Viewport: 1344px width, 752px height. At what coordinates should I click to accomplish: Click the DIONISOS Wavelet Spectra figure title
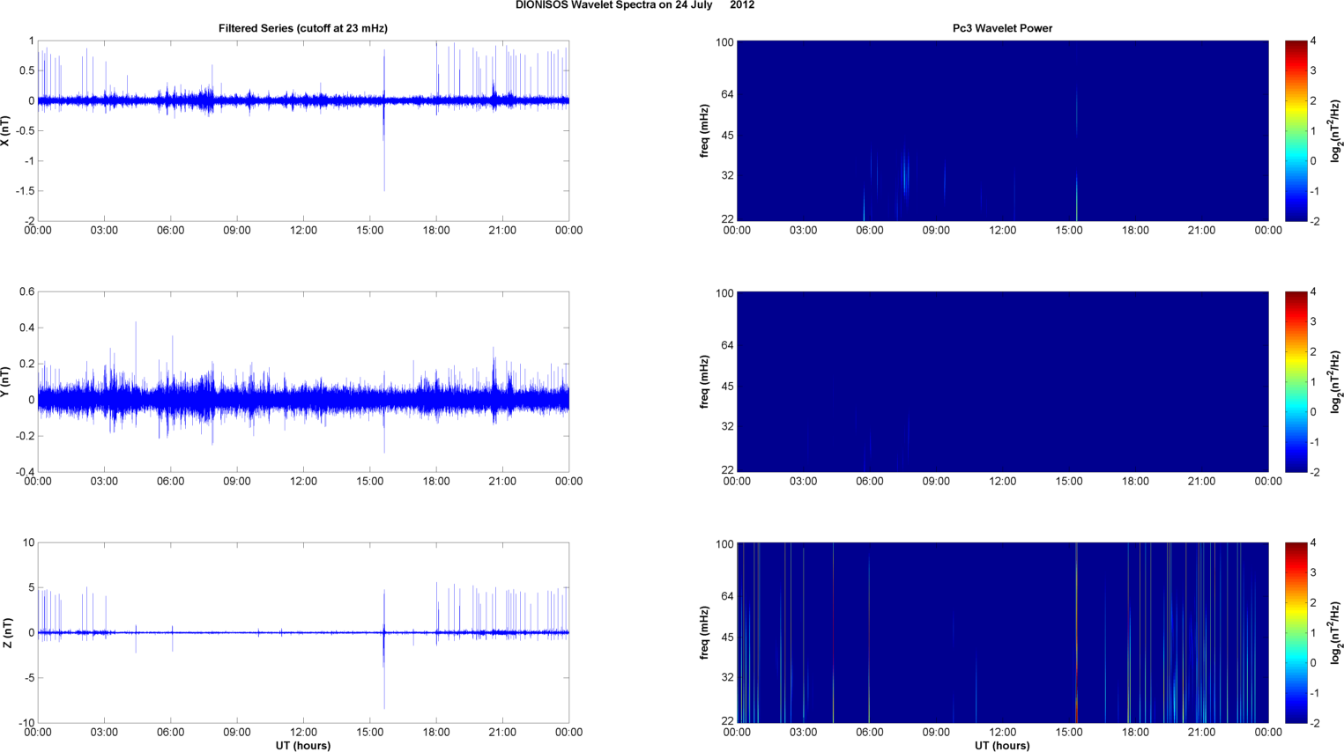[x=635, y=5]
